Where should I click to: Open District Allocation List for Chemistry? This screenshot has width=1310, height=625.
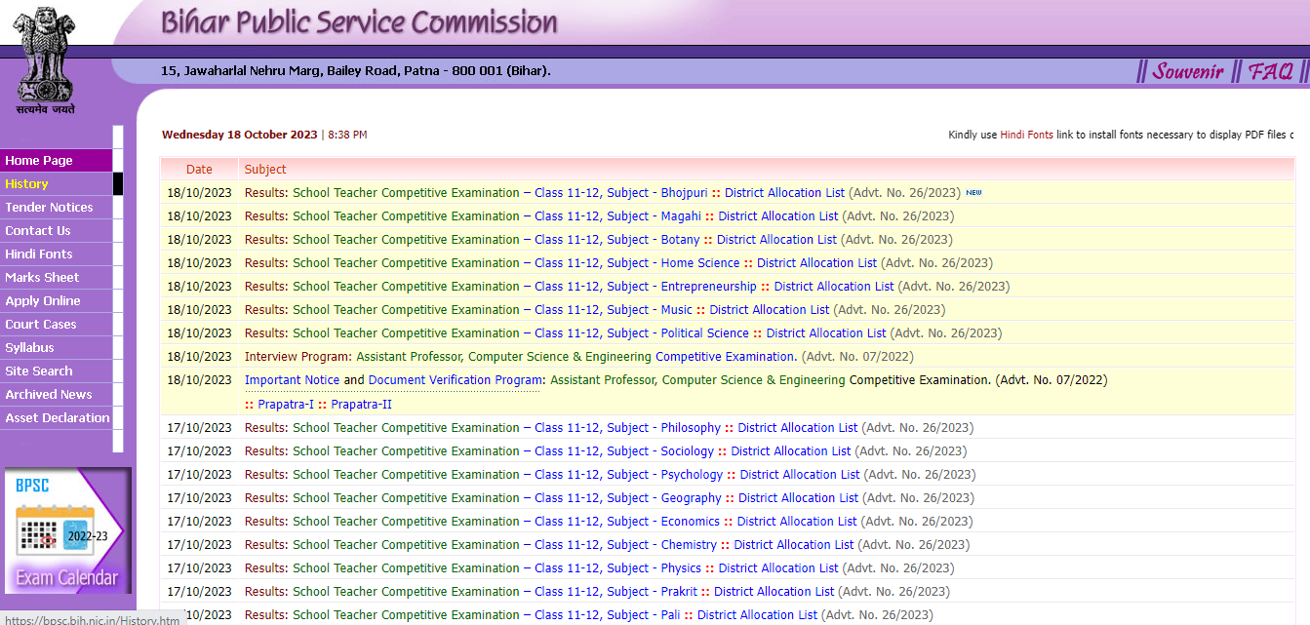pyautogui.click(x=794, y=545)
